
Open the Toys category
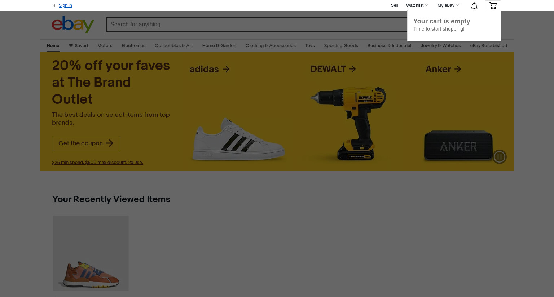tap(310, 46)
